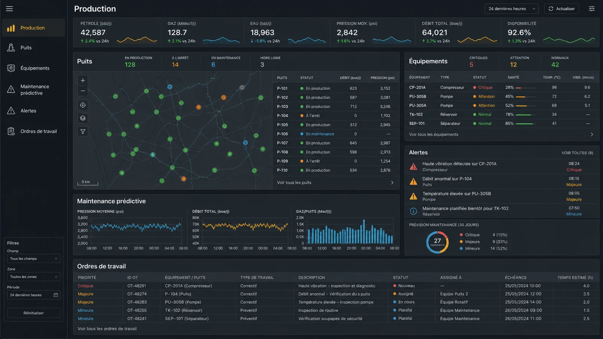This screenshot has width=603, height=339.
Task: Open the calendar icon in the Période field
Action: click(x=56, y=295)
